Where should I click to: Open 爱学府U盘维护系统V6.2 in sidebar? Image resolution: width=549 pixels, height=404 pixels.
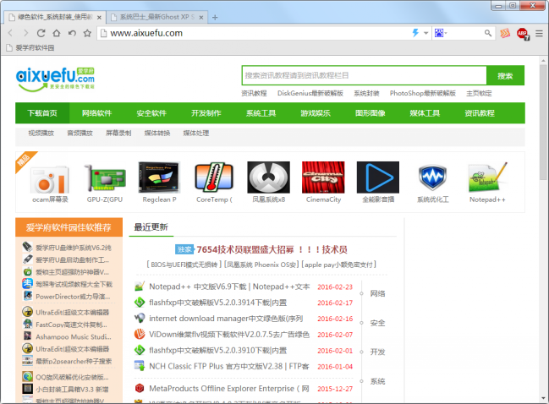(x=74, y=248)
